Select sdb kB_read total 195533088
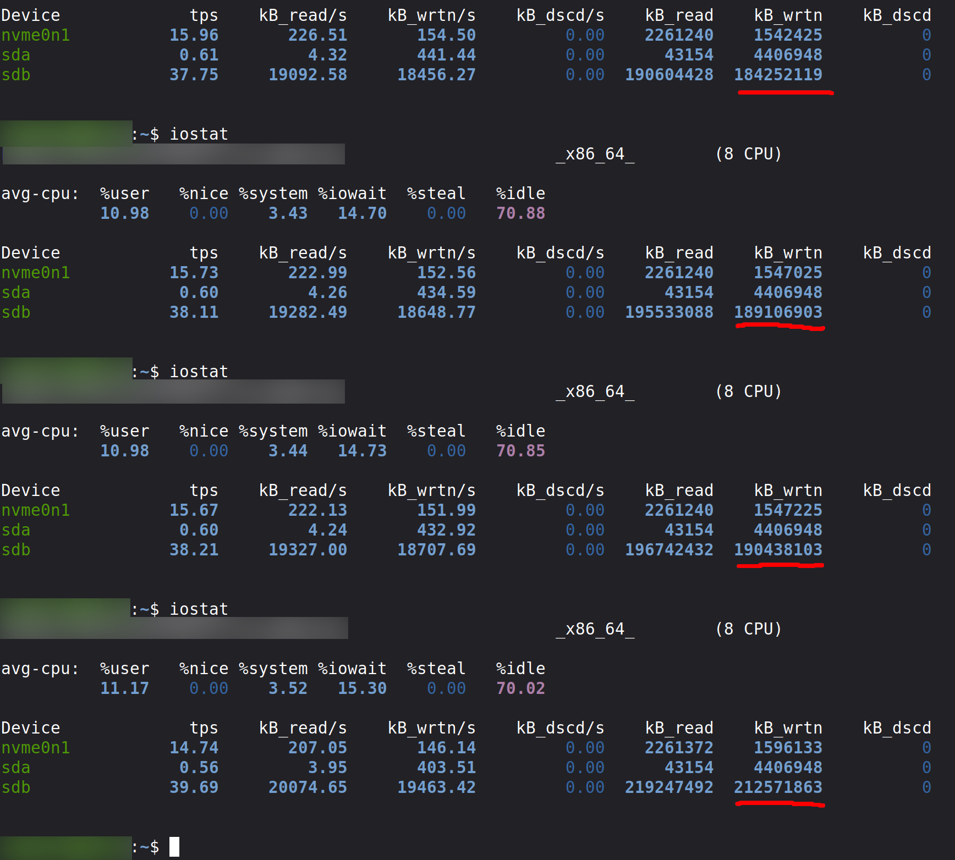 point(669,312)
